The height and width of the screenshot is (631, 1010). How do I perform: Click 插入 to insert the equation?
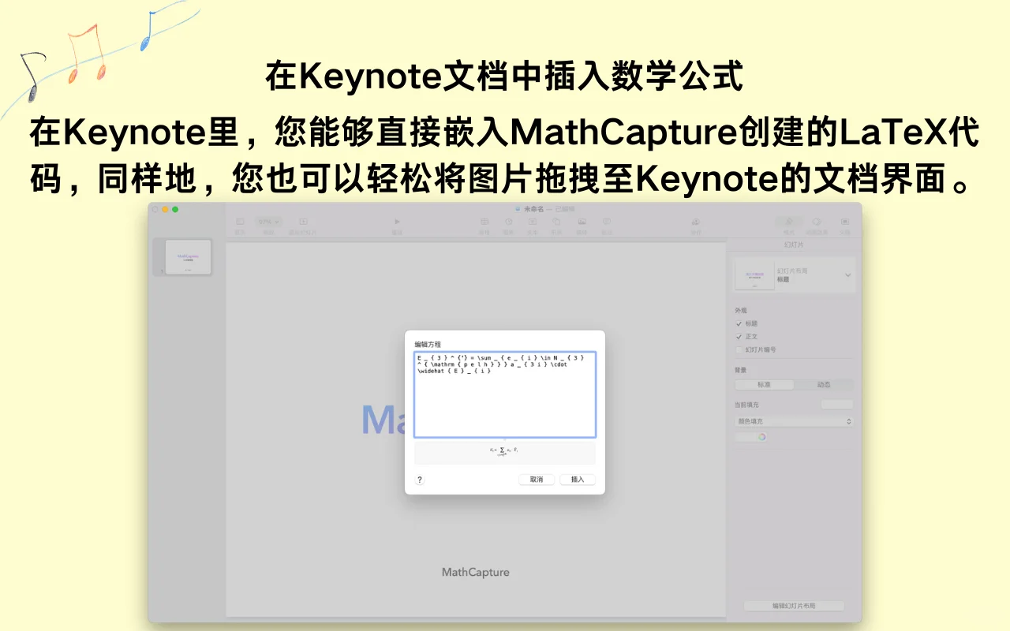[578, 479]
